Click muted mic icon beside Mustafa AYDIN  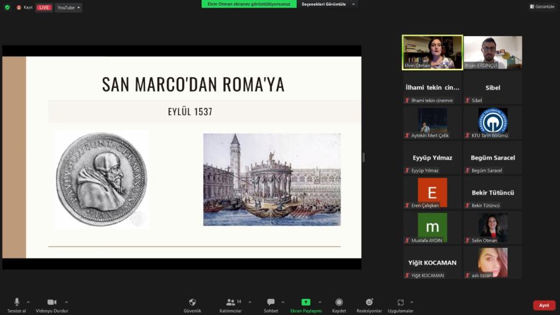(x=407, y=240)
